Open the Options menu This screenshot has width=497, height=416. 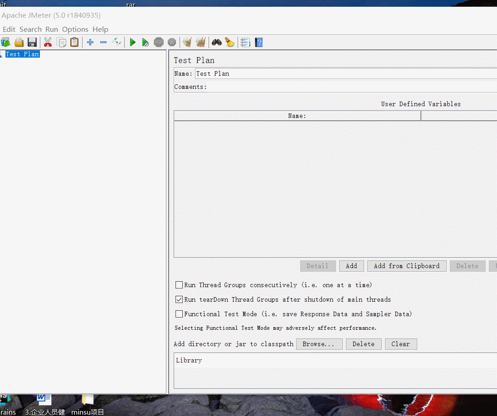point(75,29)
